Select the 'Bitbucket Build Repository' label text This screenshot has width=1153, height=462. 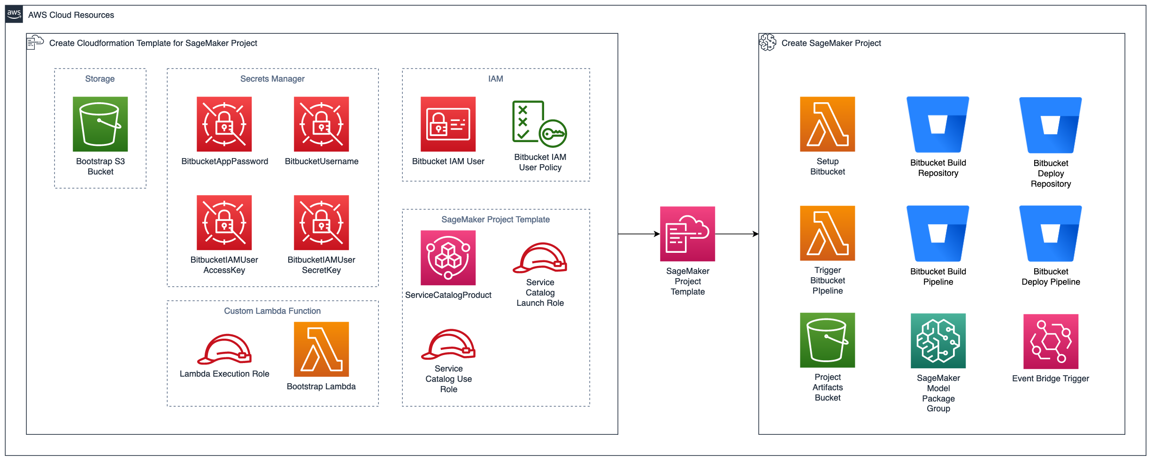click(938, 168)
